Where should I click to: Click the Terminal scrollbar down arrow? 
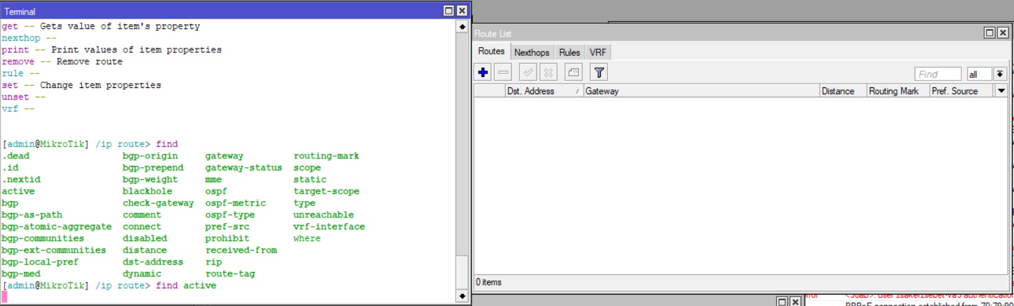tap(462, 296)
